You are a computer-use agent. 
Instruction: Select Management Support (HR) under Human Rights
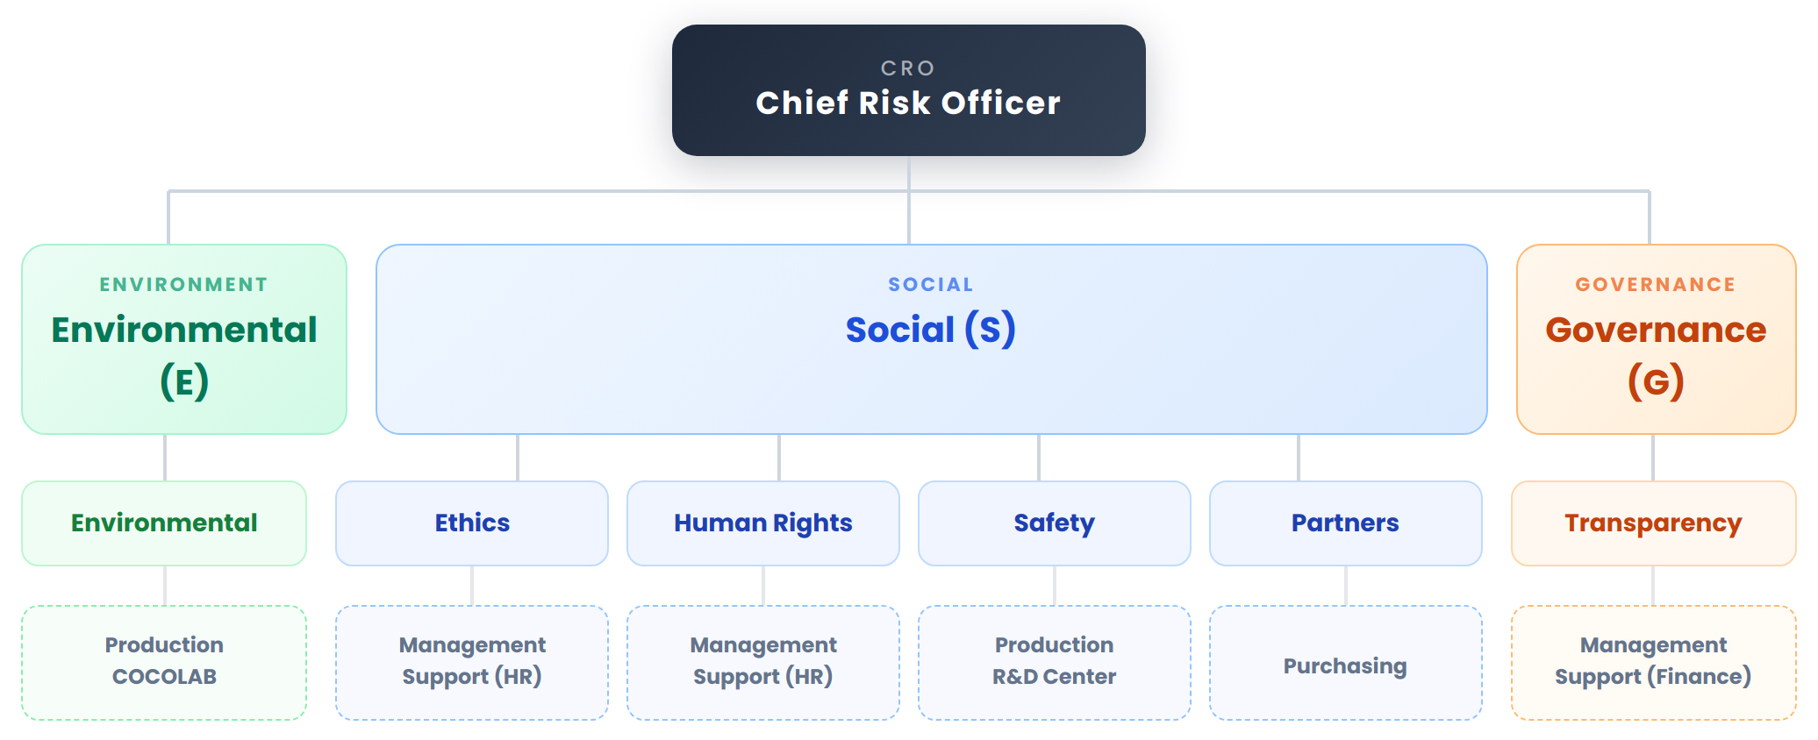tap(763, 662)
